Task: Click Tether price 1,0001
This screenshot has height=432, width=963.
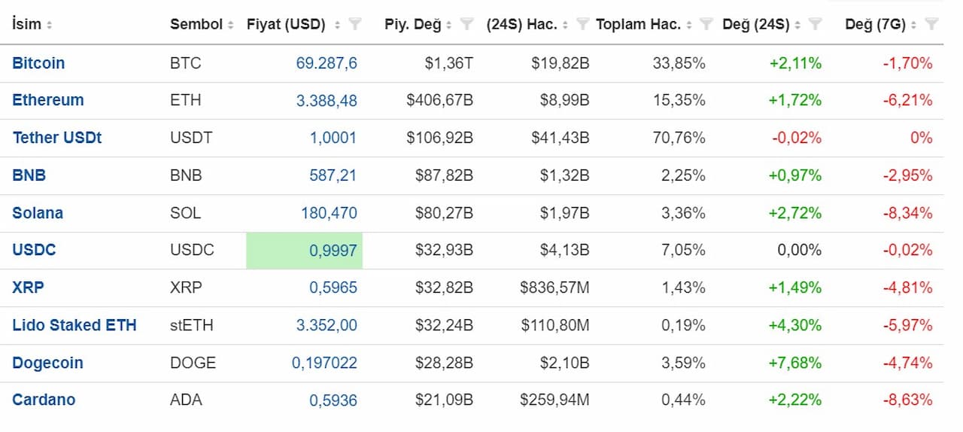Action: pos(333,138)
